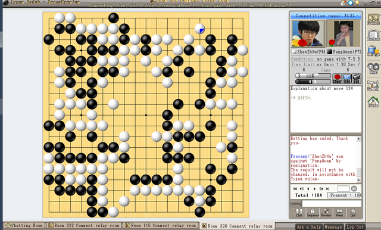Click the Greeting button

[x=296, y=204]
